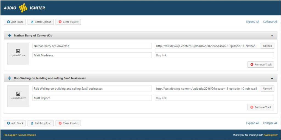Collapse the Rob Walling track arrow
This screenshot has height=140, width=281.
pos(272,78)
